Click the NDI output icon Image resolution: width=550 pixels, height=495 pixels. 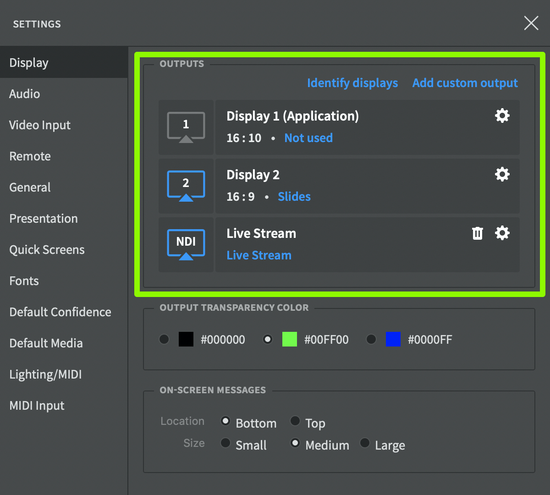[x=186, y=244]
